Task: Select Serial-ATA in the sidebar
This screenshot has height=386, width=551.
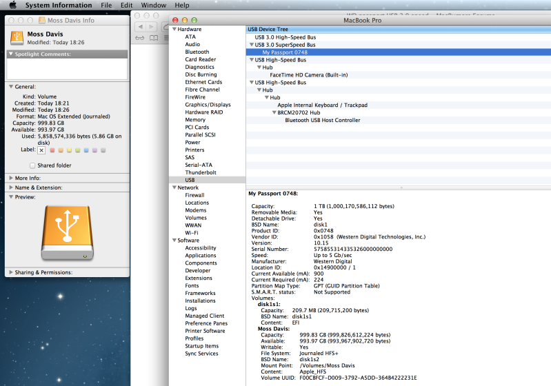Action: point(199,165)
